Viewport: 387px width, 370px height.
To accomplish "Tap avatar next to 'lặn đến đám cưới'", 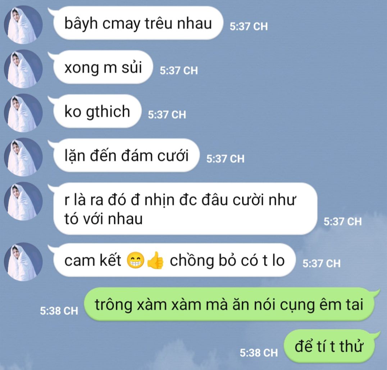I will tap(23, 157).
